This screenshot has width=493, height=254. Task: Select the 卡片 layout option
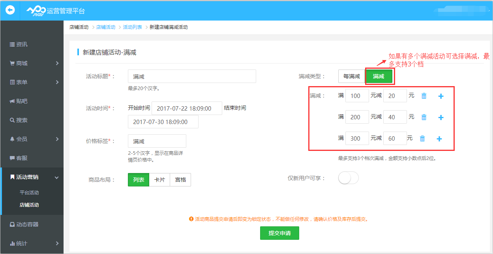159,179
